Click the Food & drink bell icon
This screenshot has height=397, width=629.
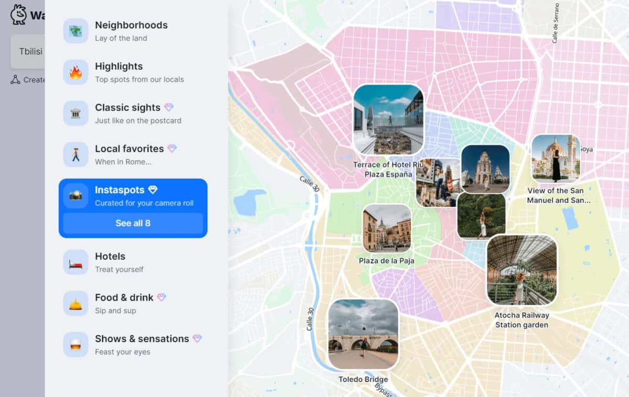pyautogui.click(x=75, y=303)
